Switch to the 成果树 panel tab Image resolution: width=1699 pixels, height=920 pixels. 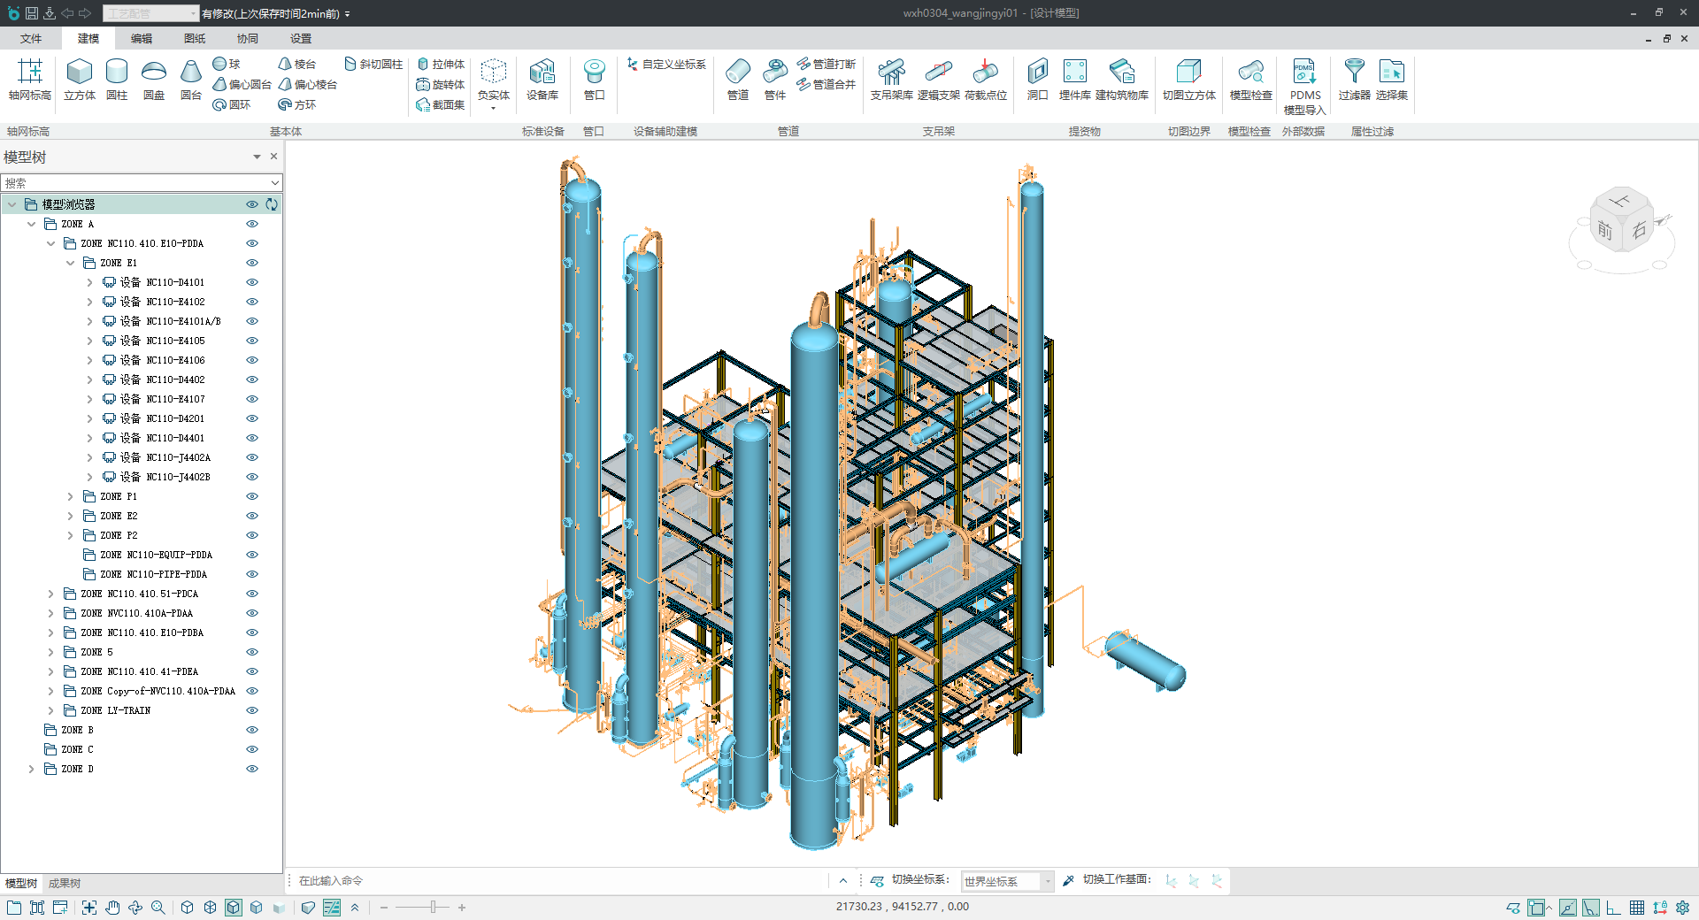[x=65, y=883]
